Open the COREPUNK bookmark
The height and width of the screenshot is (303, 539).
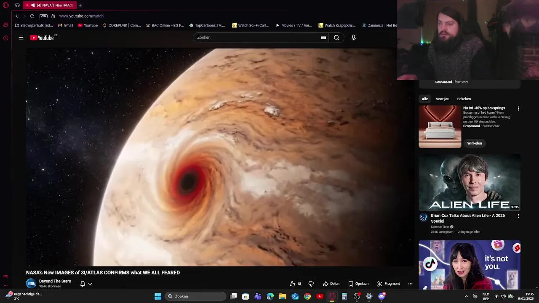click(122, 25)
